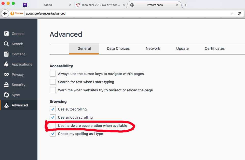Enable cursor keys navigation checkbox
The height and width of the screenshot is (160, 245).
pos(53,73)
